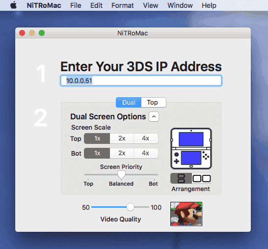Open the Apple menu
268x249 pixels.
coord(14,5)
